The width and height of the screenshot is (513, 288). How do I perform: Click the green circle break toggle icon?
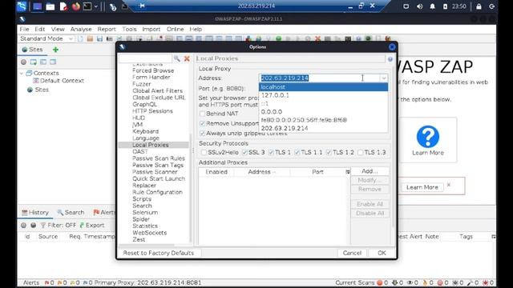pyautogui.click(x=278, y=39)
